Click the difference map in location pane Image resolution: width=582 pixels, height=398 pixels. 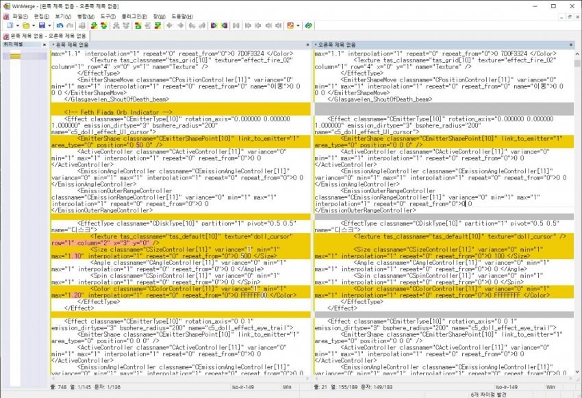(14, 55)
